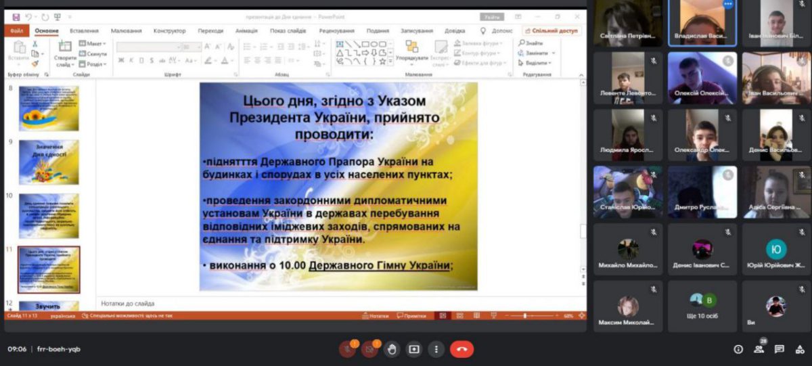Switch to the Показ слайдів ribbon tab

tap(287, 30)
